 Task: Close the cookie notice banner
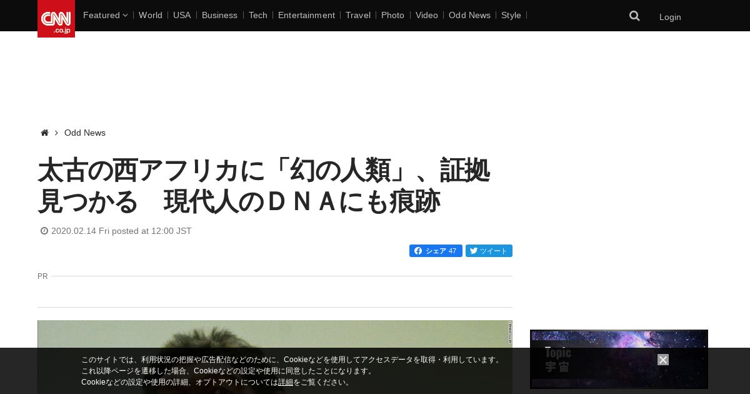point(663,360)
